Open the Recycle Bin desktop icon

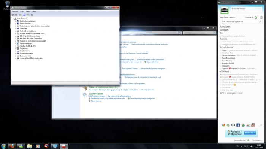click(x=8, y=5)
